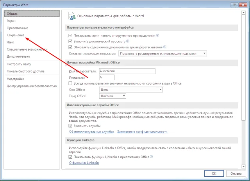
Task: Open the Стиль всплывающих подсказок dropdown
Action: tap(162, 54)
